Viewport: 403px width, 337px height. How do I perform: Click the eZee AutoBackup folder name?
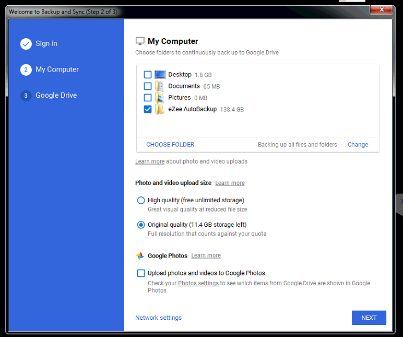pyautogui.click(x=192, y=109)
